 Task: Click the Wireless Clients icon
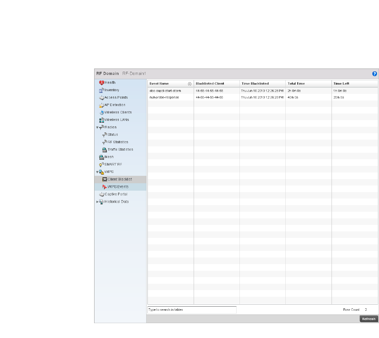tap(102, 113)
